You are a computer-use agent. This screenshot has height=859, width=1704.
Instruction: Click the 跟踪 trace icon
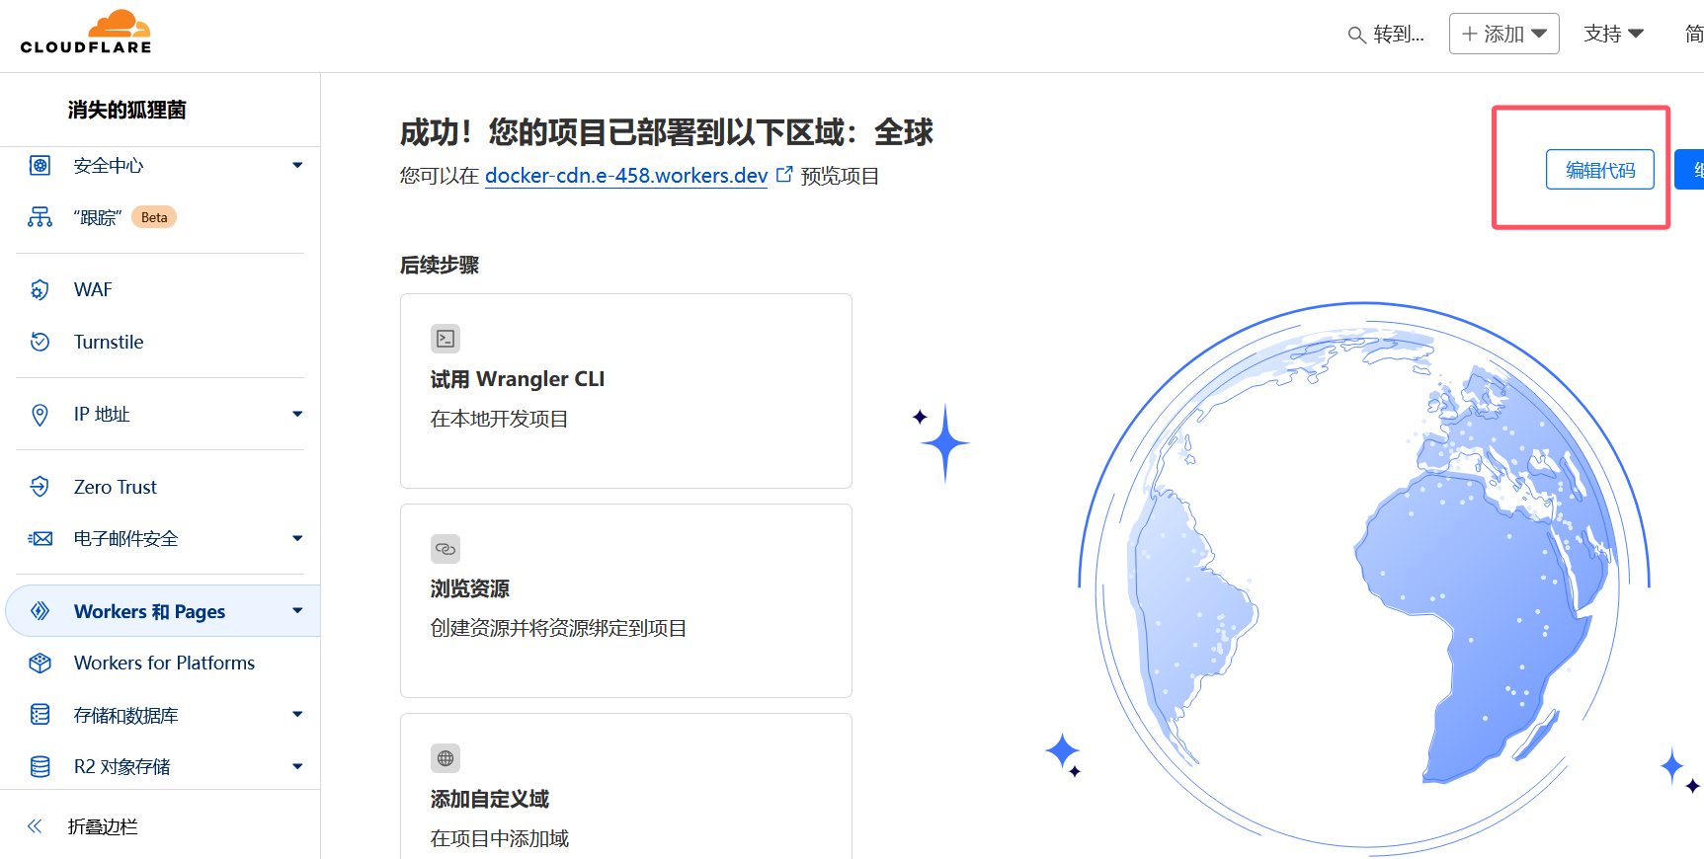pos(40,217)
